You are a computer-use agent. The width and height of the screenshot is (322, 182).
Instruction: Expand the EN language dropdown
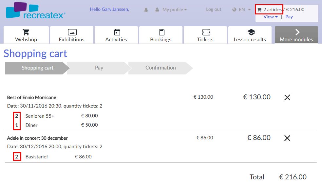244,10
